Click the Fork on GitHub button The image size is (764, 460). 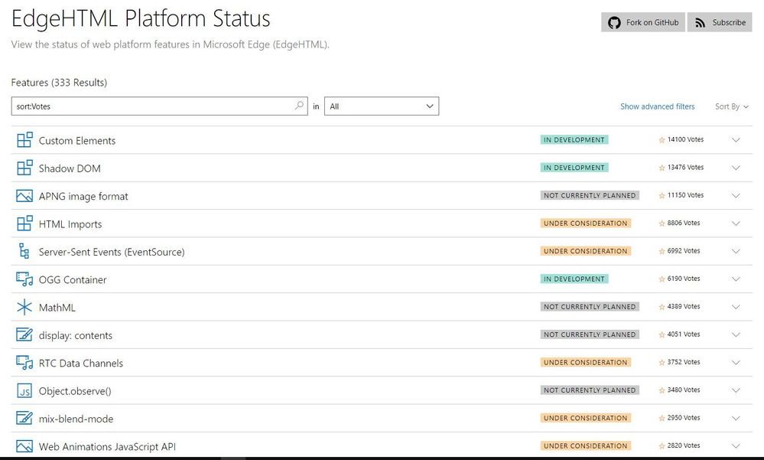[x=644, y=22]
